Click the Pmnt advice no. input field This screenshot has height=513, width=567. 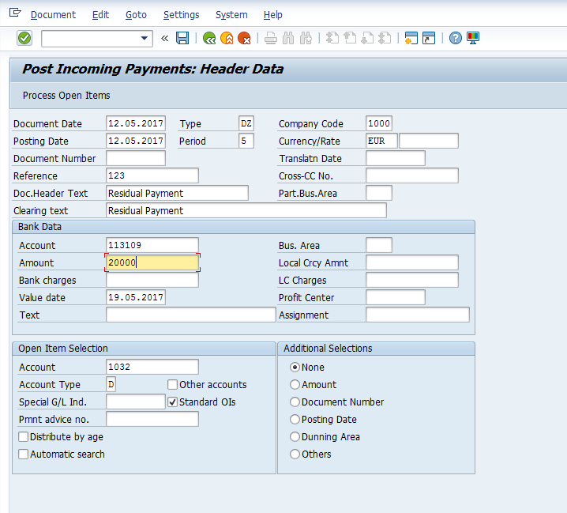click(x=152, y=420)
